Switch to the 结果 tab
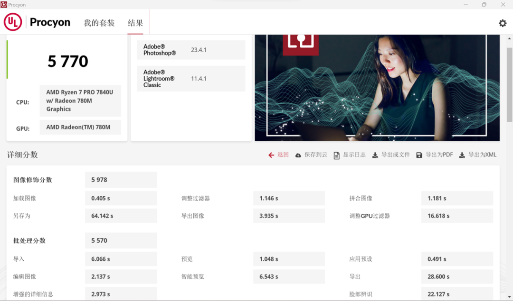The image size is (513, 301). 135,23
